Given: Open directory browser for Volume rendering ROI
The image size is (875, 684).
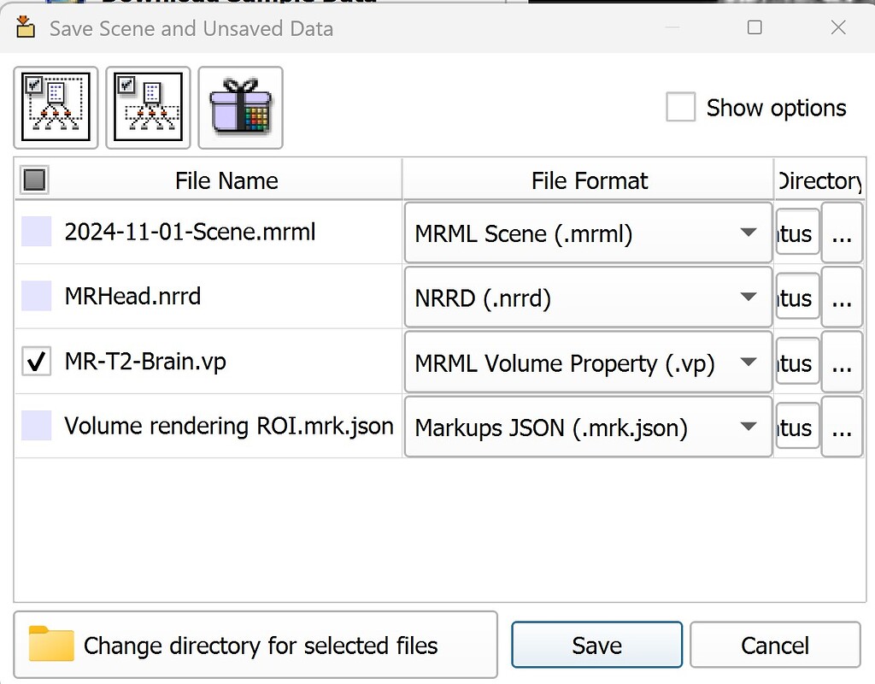Looking at the screenshot, I should tap(842, 427).
